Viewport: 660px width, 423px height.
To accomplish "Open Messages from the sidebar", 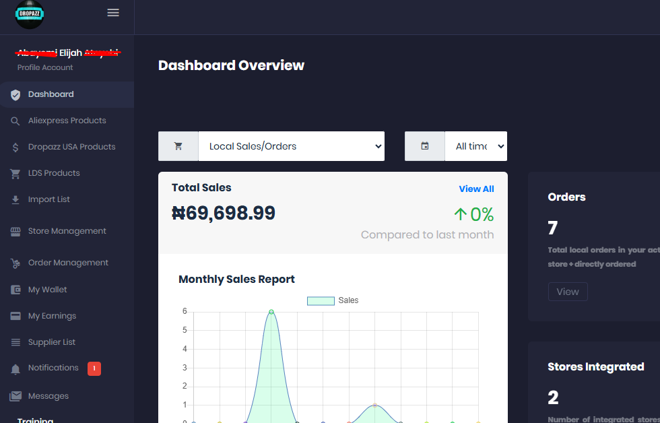I will pyautogui.click(x=48, y=396).
